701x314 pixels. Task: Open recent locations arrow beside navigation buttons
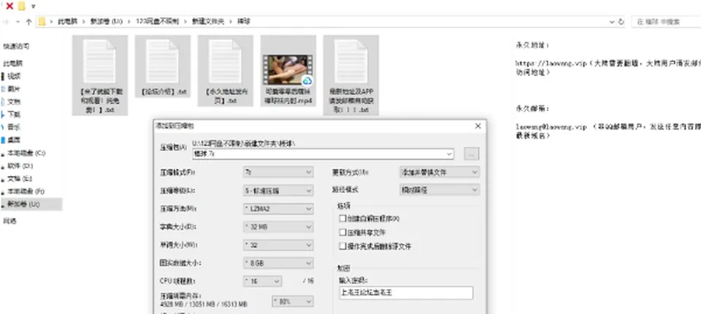coord(18,21)
